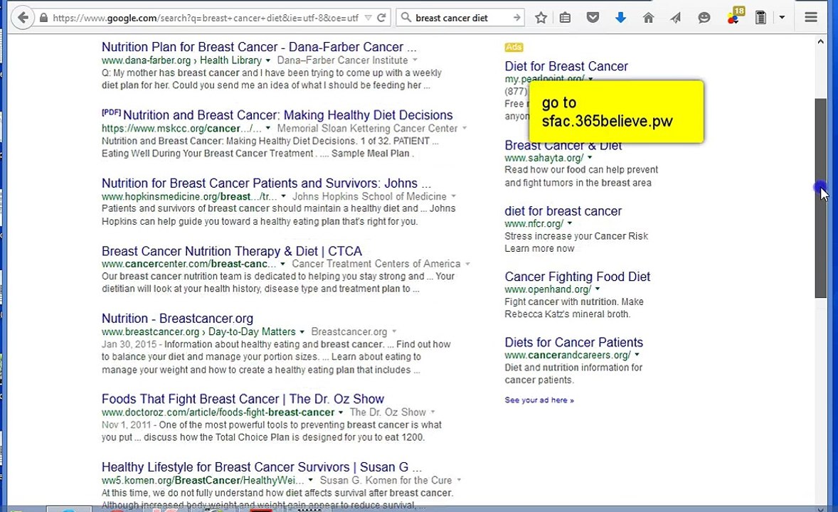This screenshot has height=512, width=838.
Task: Open the arrow beside www.sahayta.org ad
Action: click(590, 158)
